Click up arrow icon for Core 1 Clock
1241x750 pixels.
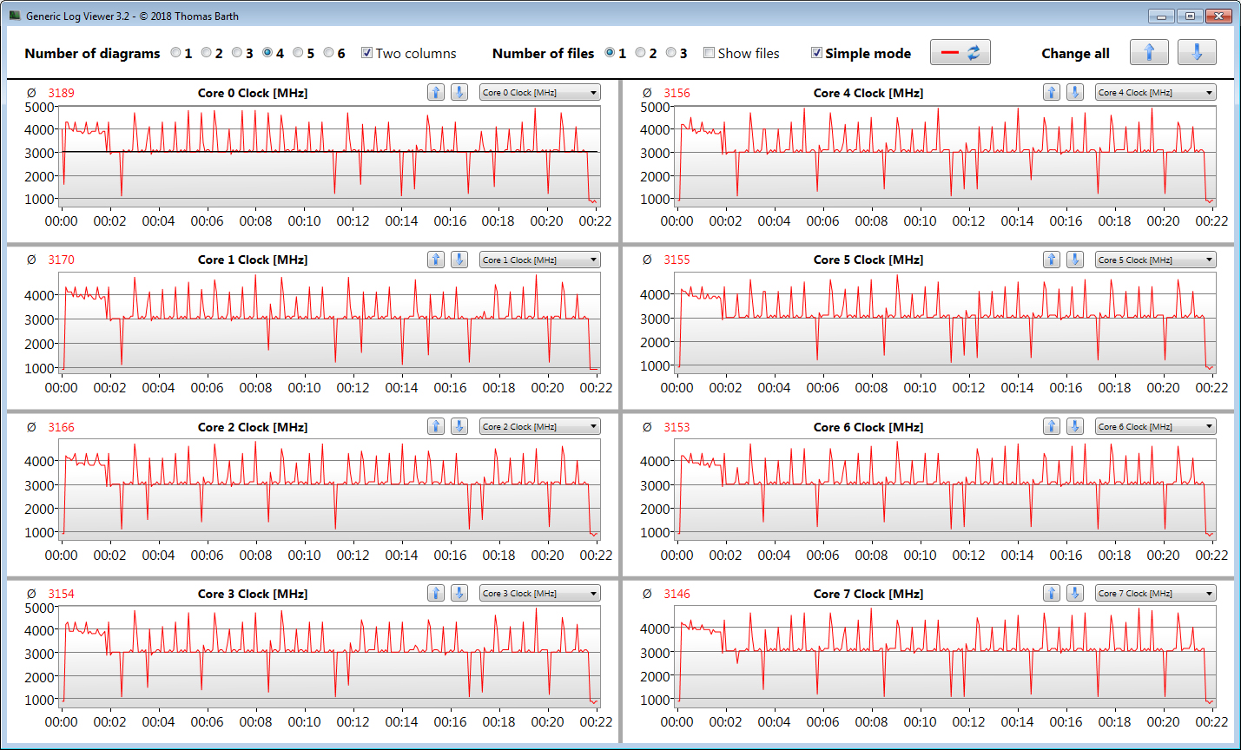[436, 260]
